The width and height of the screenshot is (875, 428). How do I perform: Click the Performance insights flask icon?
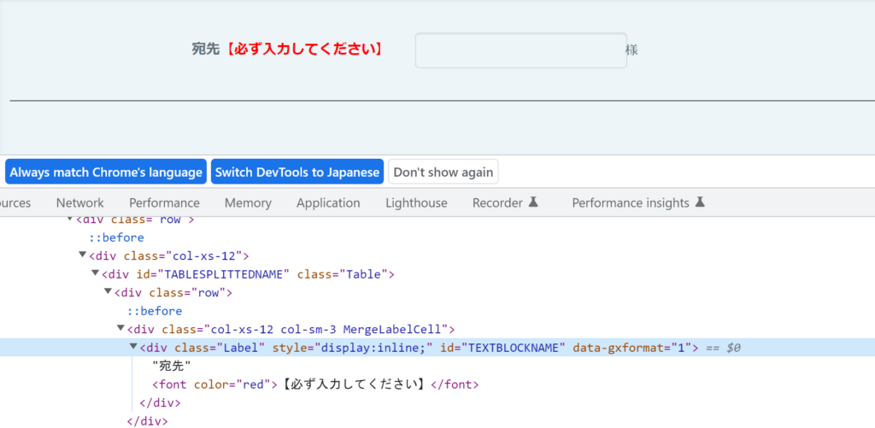(701, 202)
